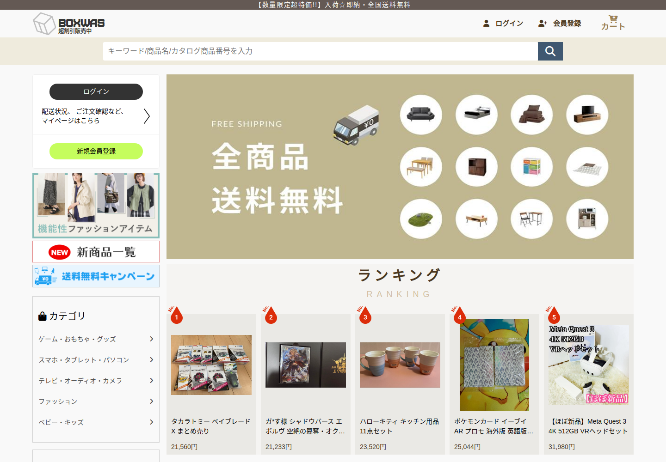The image size is (666, 462).
Task: Expand ベビー・キッズ category chevron
Action: coord(151,422)
